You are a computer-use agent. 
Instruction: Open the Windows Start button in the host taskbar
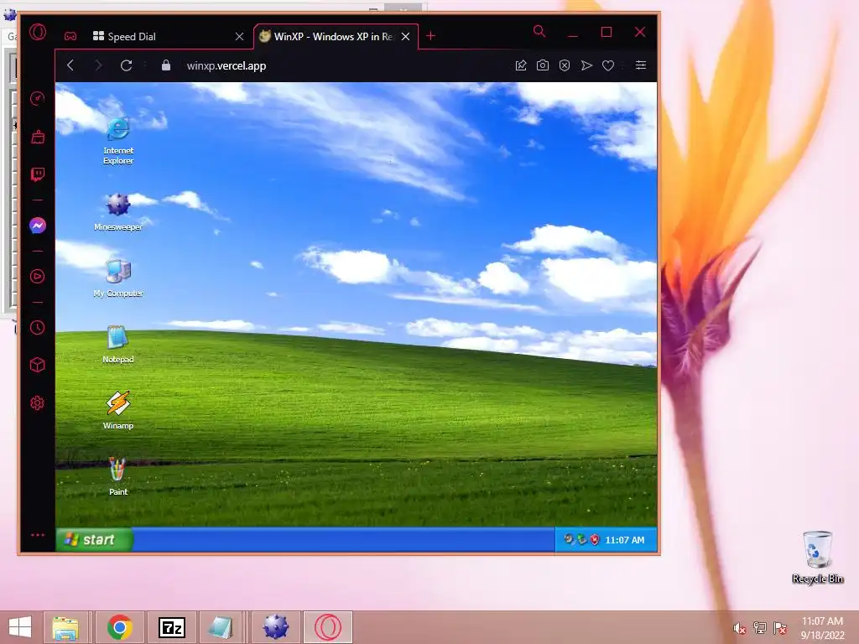tap(20, 627)
